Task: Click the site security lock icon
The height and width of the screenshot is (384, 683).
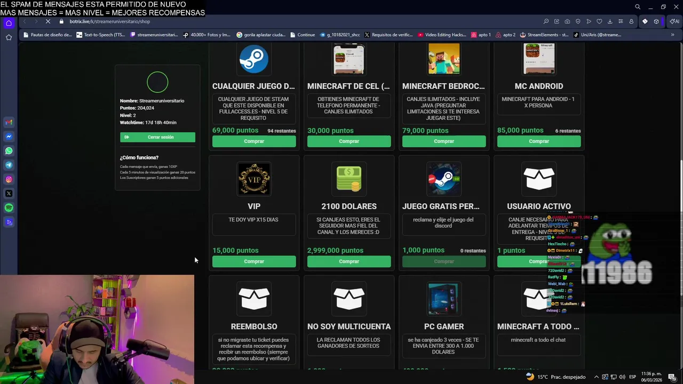Action: [x=61, y=21]
